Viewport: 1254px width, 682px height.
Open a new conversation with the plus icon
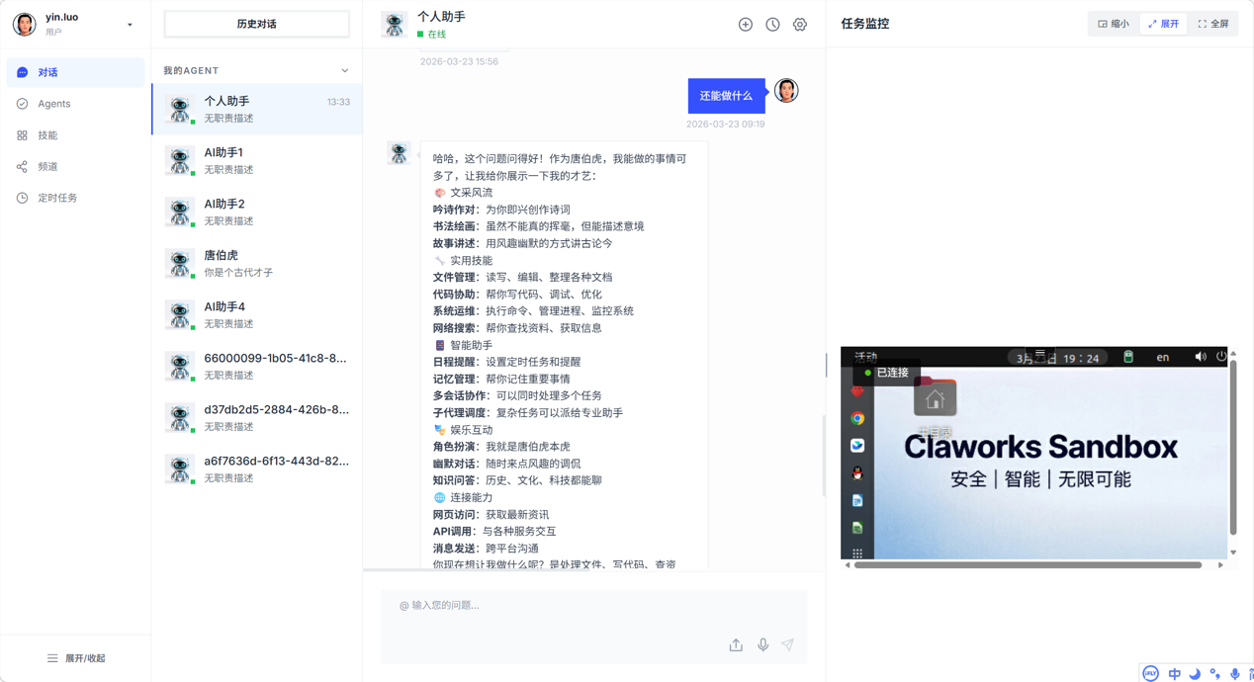pos(746,25)
